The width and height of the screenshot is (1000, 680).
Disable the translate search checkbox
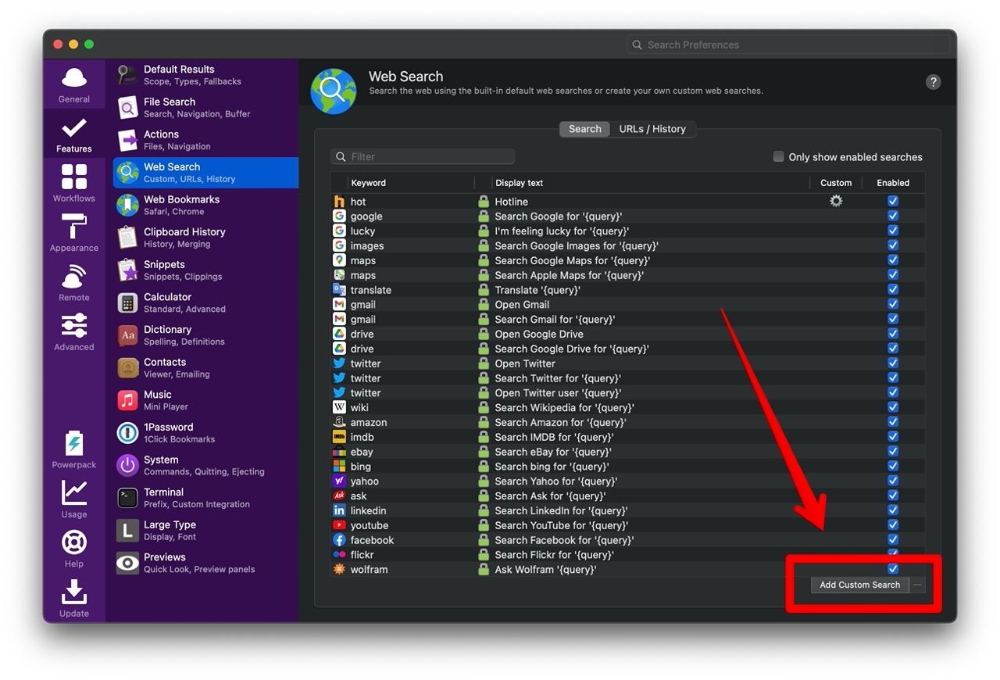(x=893, y=289)
